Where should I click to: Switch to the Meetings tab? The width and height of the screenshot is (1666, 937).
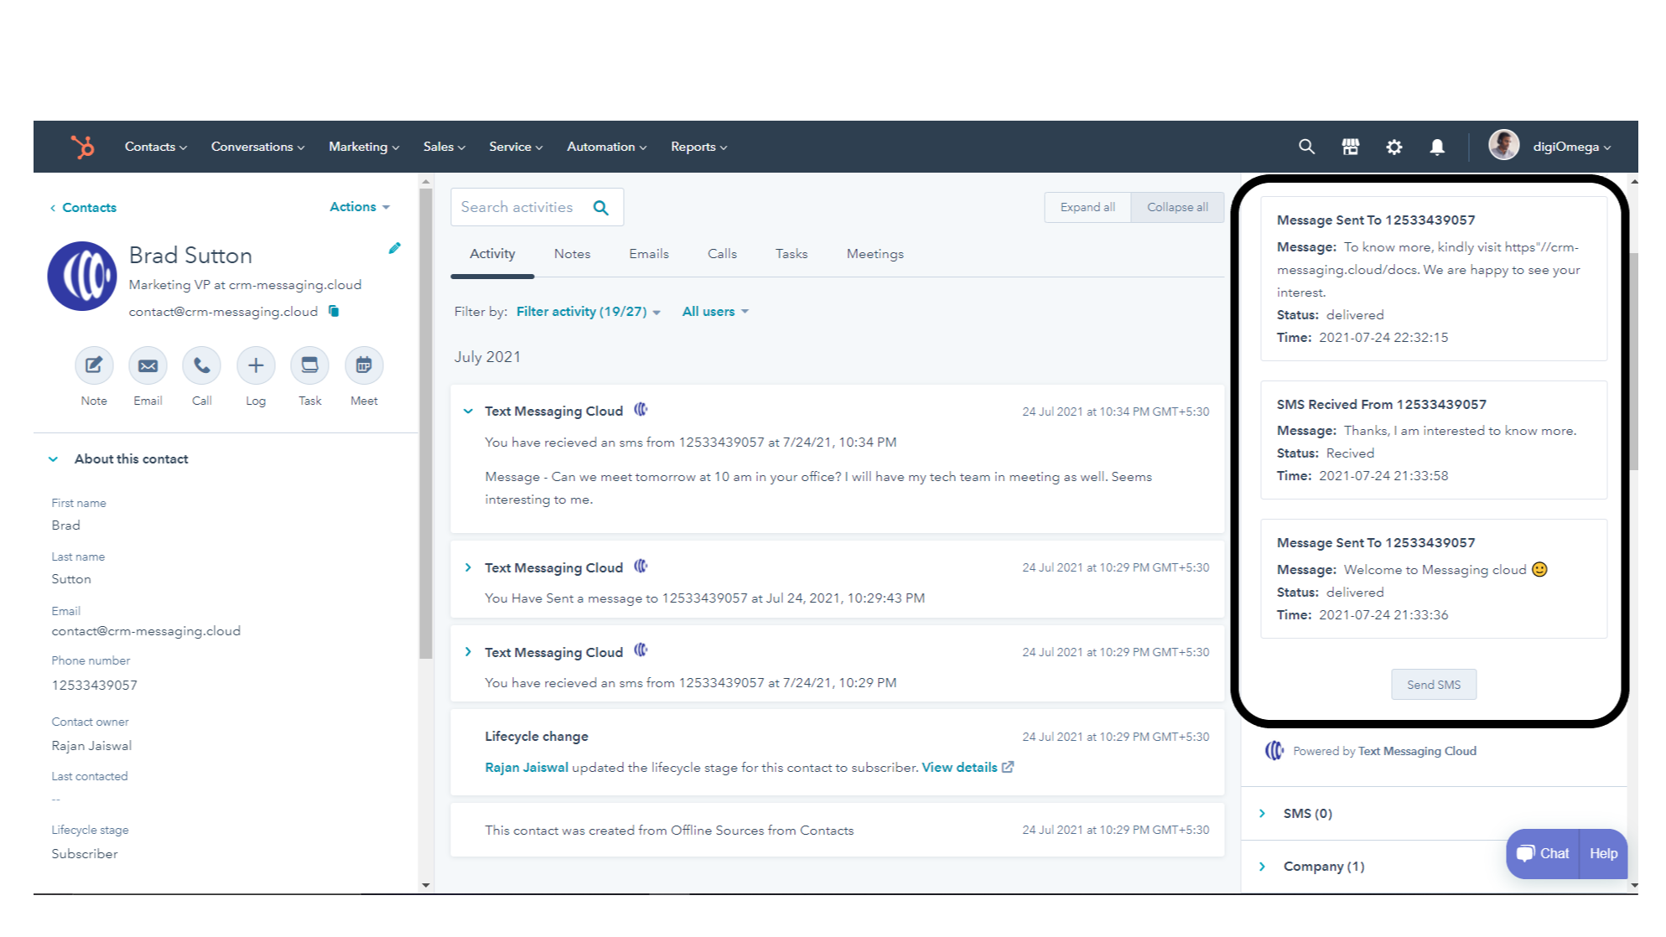[x=875, y=254]
